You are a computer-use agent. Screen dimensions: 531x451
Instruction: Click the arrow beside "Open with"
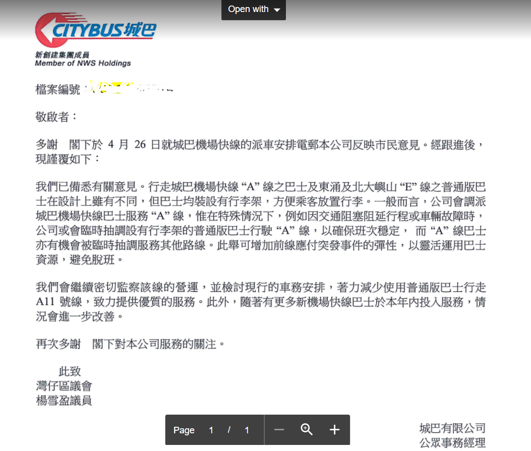pos(277,10)
